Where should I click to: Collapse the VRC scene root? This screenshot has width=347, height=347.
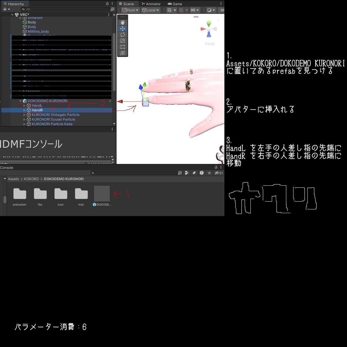[x=13, y=15]
